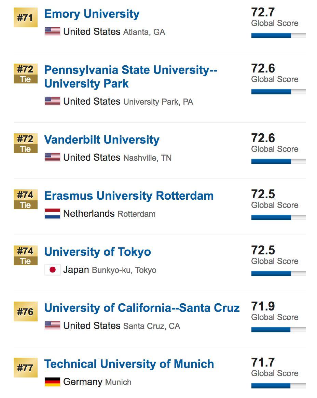Viewport: 317px width, 398px height.
Task: Click the #71 rank badge
Action: (25, 17)
